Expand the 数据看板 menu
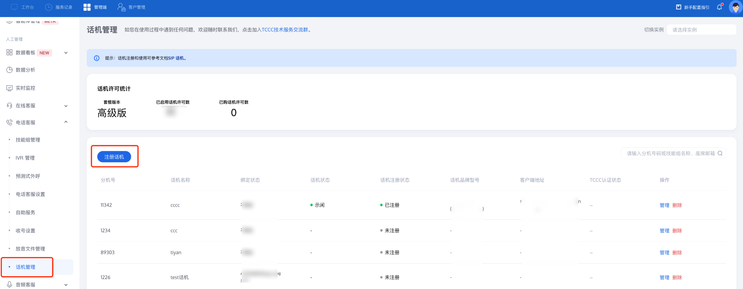Image resolution: width=743 pixels, height=289 pixels. [x=66, y=53]
